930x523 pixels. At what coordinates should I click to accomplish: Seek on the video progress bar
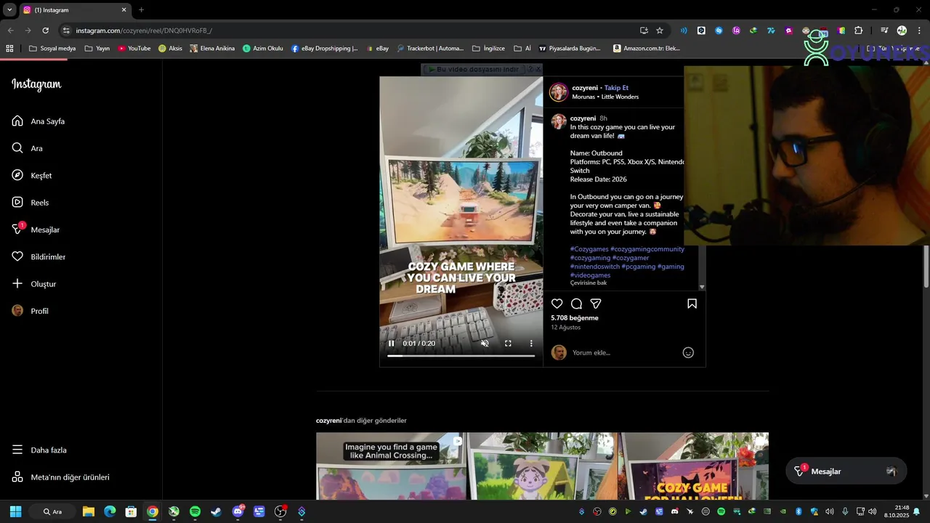[461, 356]
